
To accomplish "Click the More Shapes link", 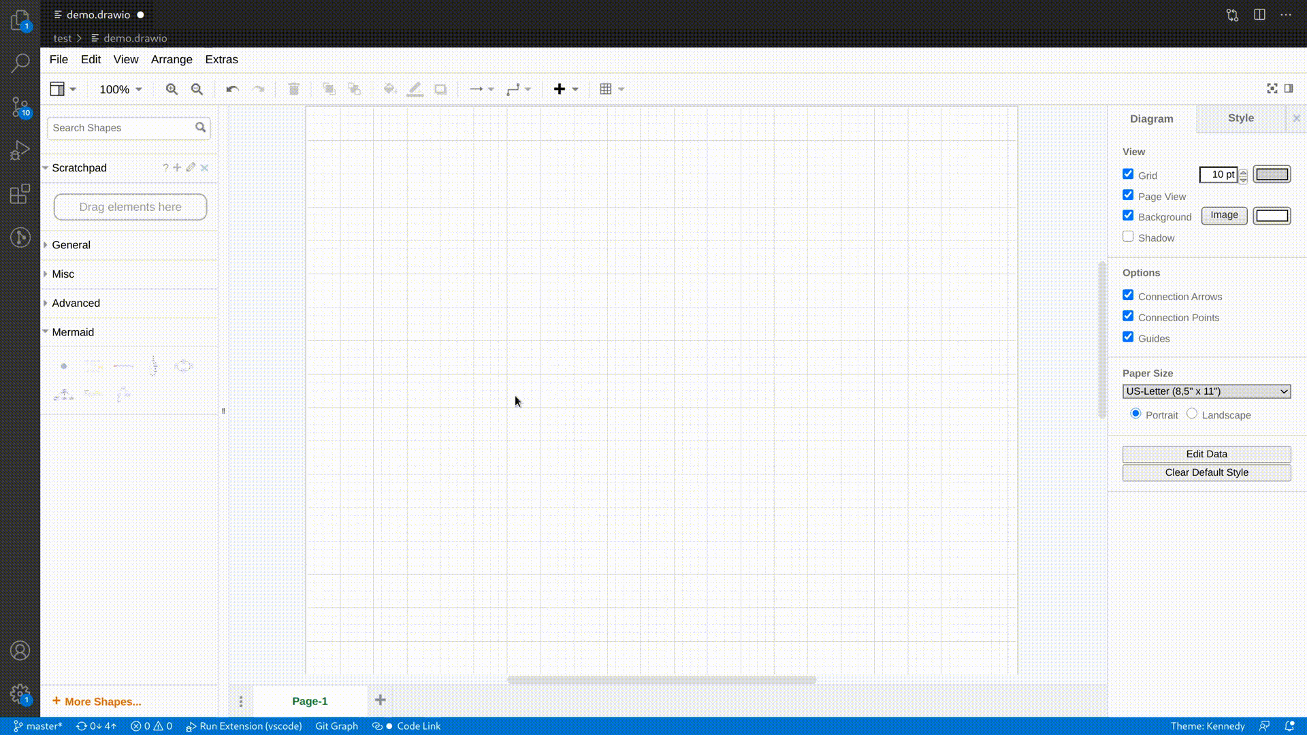I will tap(102, 702).
